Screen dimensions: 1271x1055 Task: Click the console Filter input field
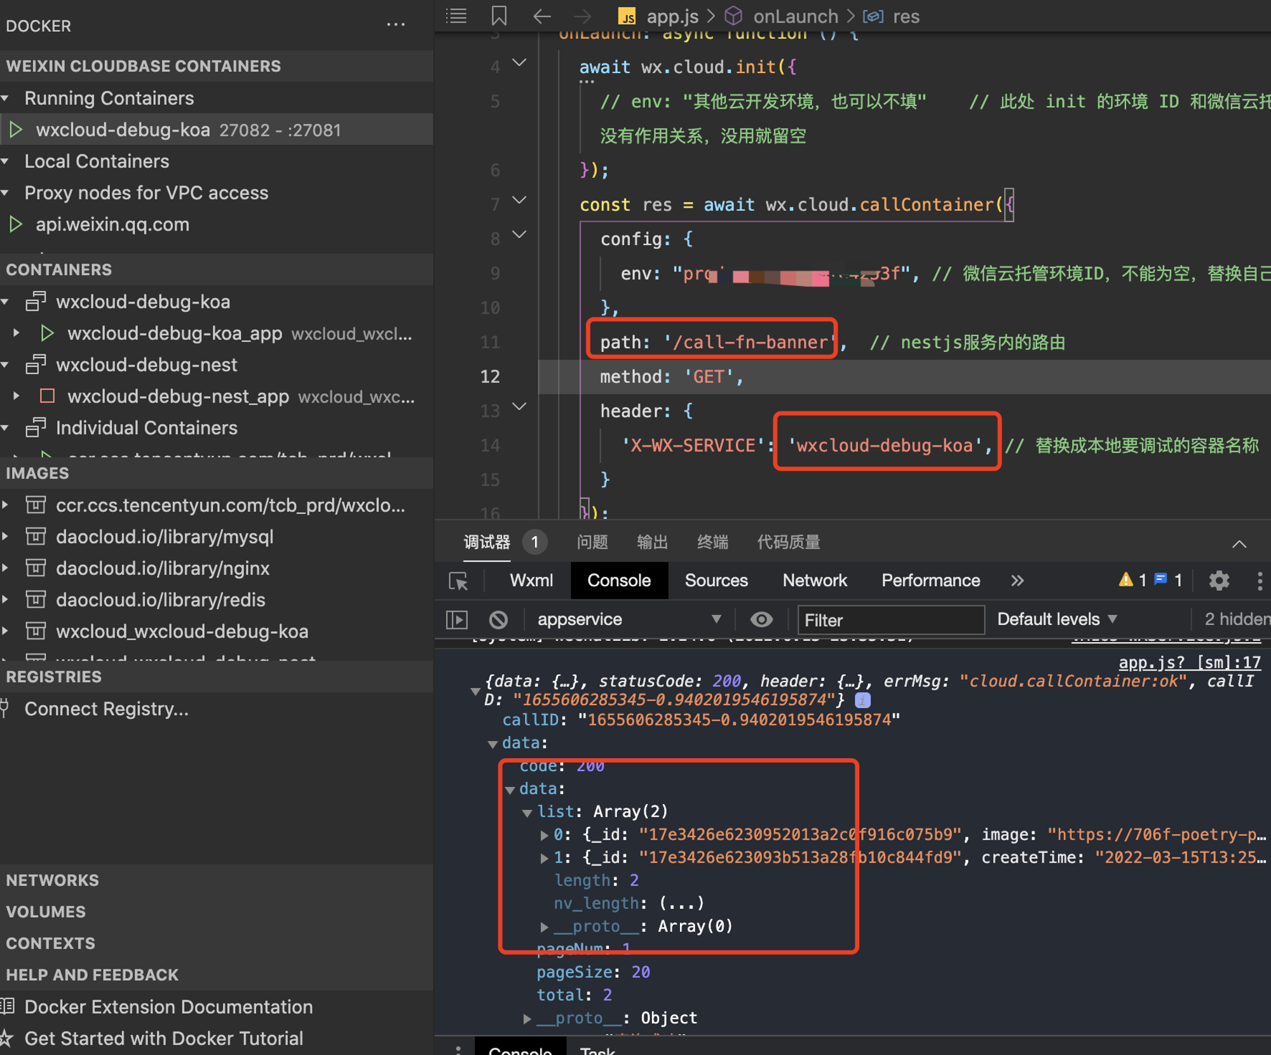coord(890,620)
